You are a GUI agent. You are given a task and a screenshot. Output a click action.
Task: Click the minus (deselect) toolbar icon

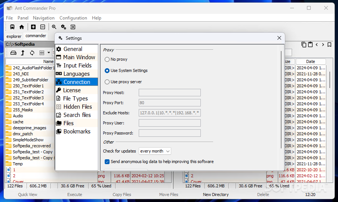coord(43,27)
